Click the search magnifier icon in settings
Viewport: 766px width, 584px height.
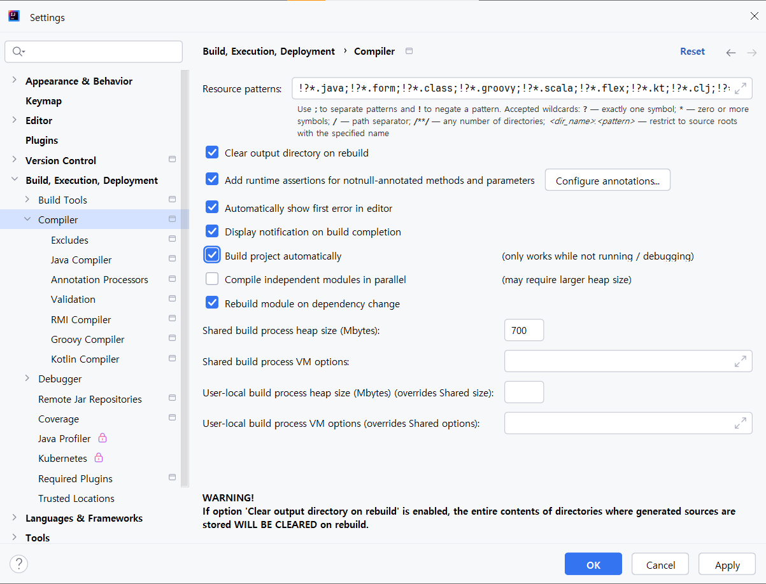18,52
